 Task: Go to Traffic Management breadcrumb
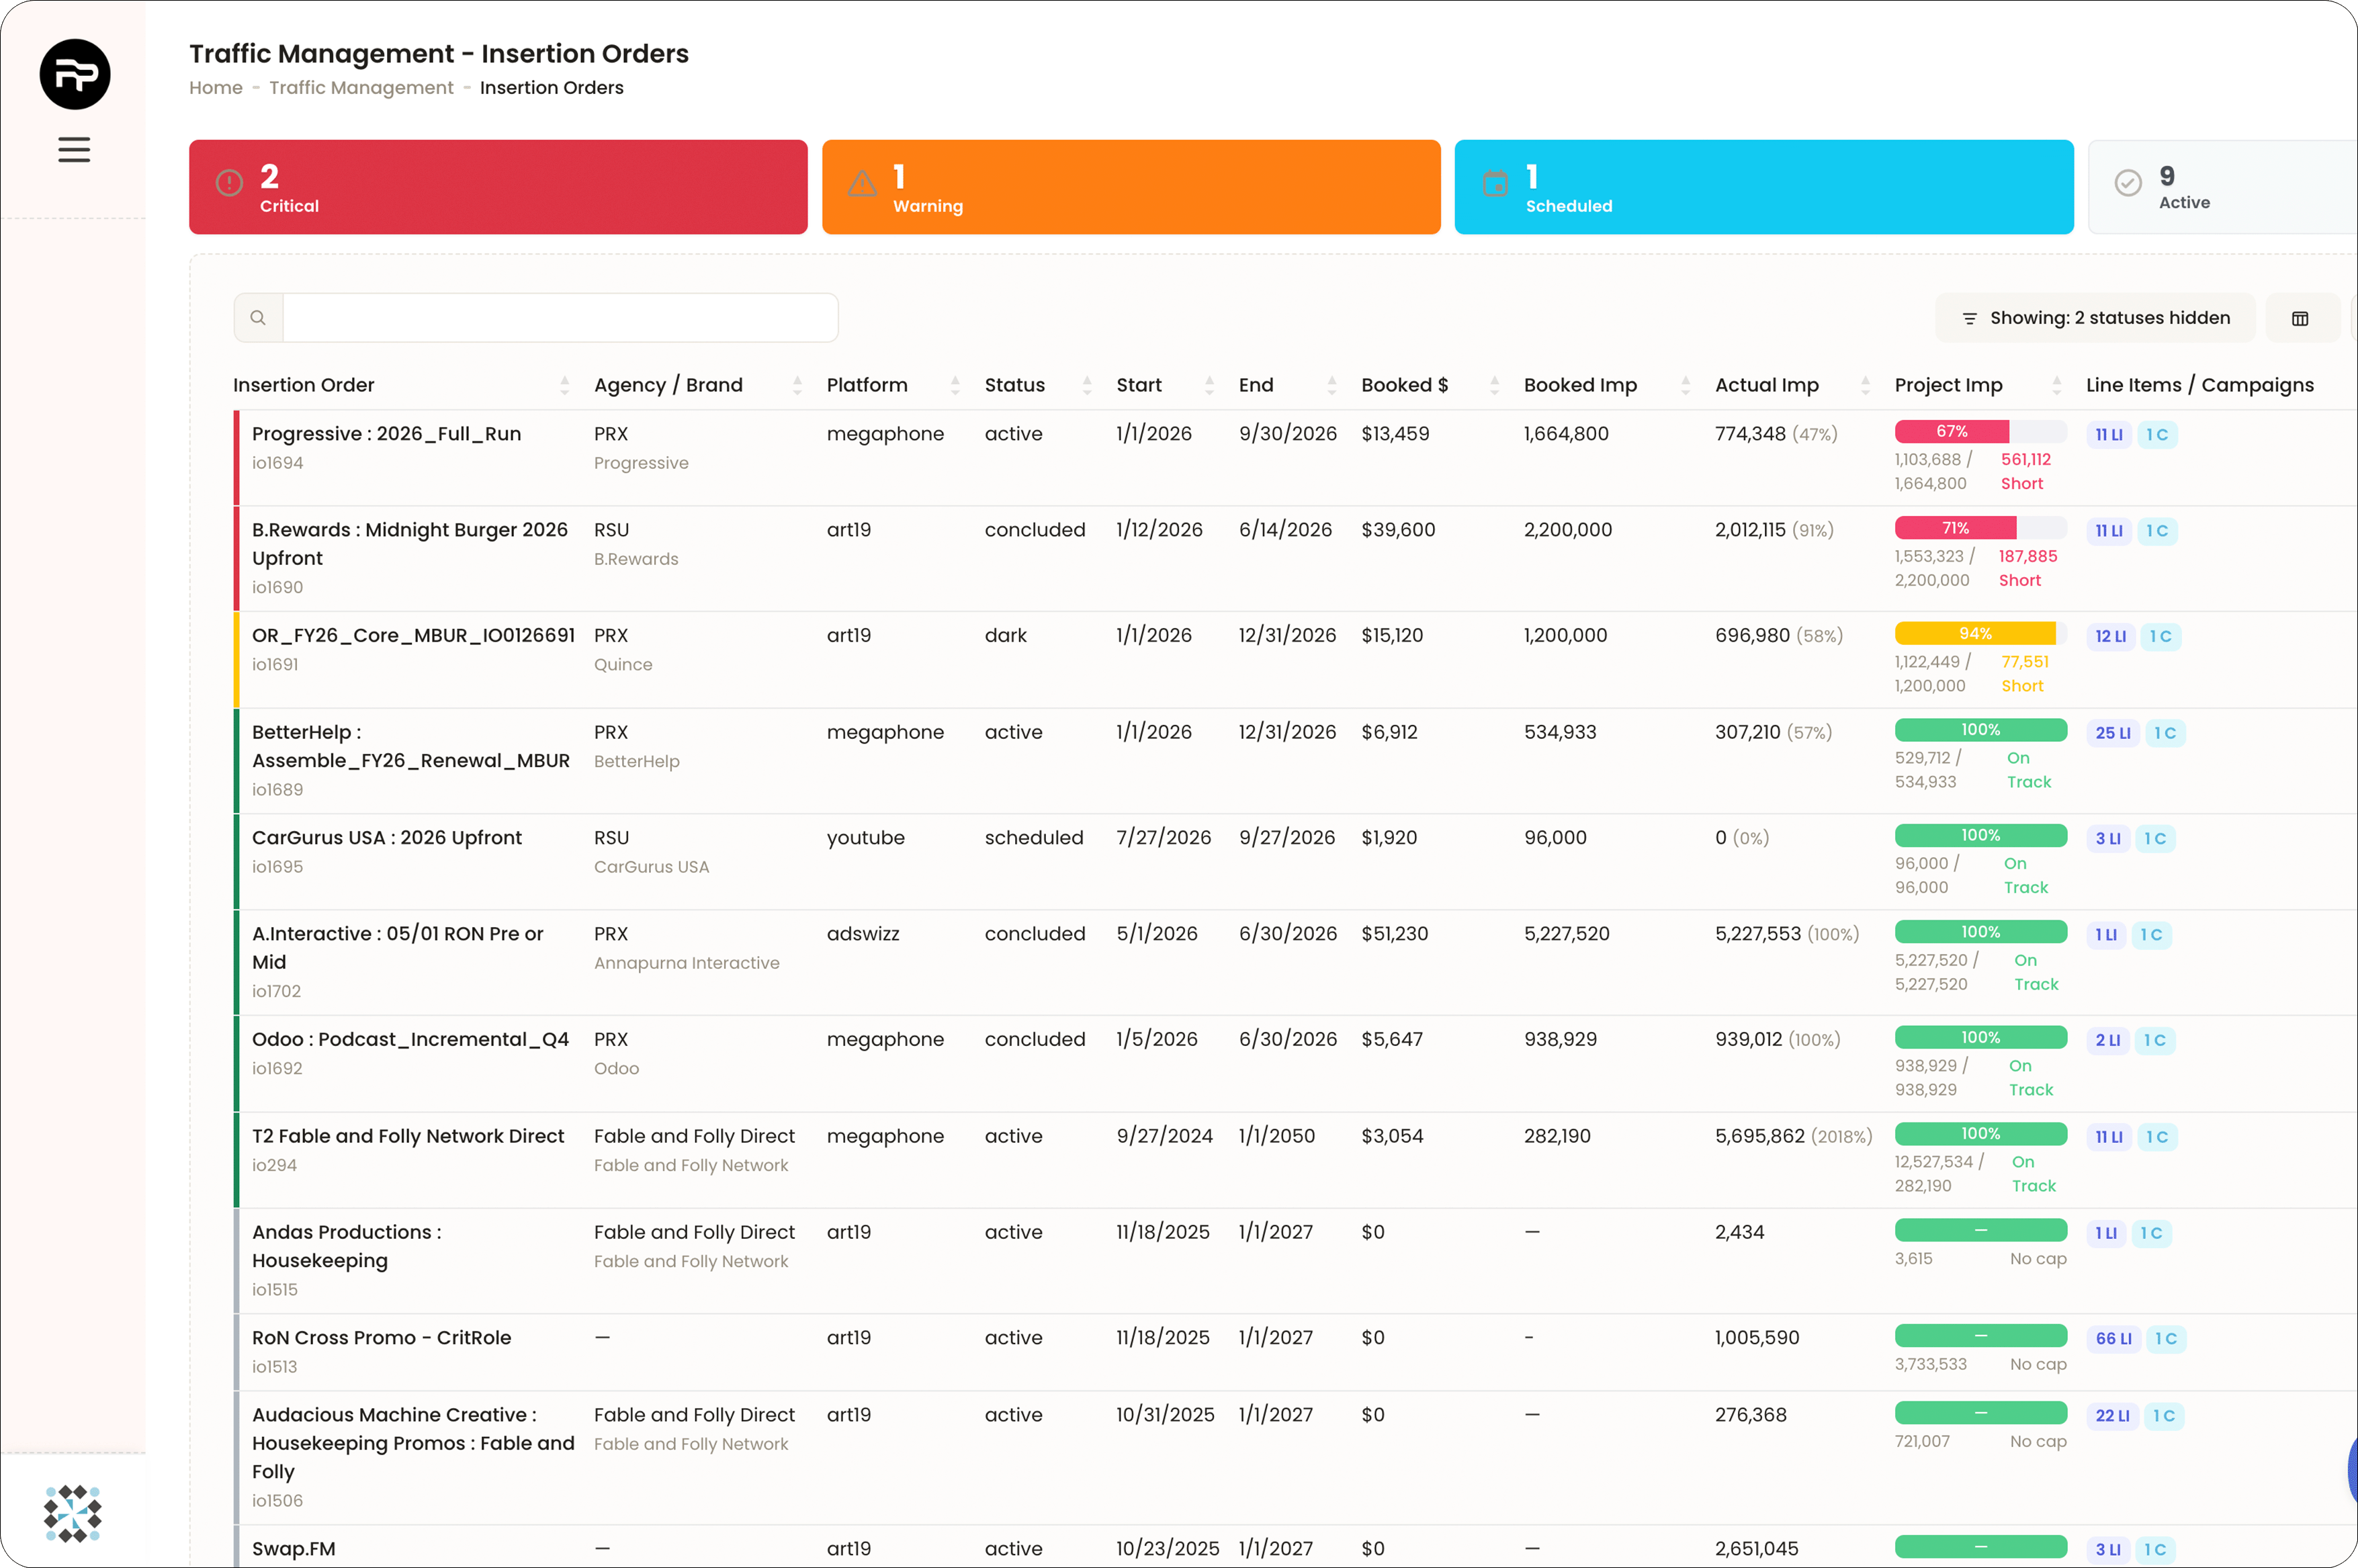click(361, 88)
